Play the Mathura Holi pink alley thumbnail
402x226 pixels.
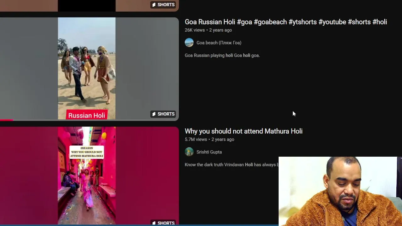(x=89, y=176)
